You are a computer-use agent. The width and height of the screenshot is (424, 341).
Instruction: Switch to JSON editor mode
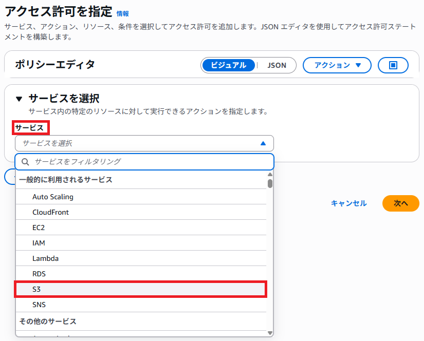point(277,65)
